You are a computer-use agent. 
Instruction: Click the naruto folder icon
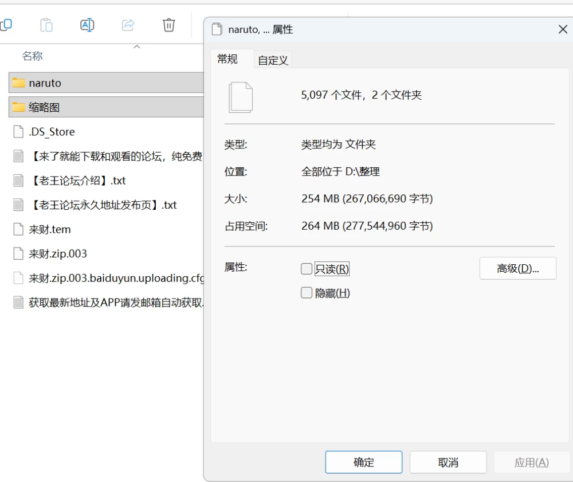tap(19, 83)
